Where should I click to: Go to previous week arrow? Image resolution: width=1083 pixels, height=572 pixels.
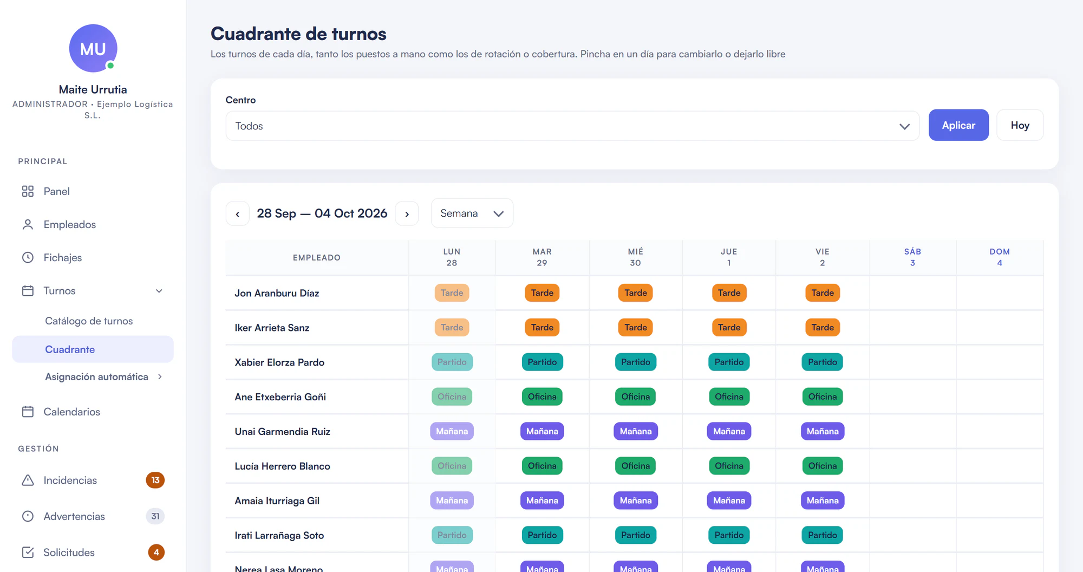[x=237, y=213]
